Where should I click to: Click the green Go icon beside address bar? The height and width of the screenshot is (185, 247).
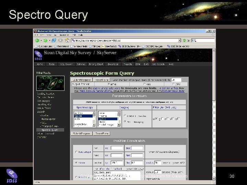(184, 40)
